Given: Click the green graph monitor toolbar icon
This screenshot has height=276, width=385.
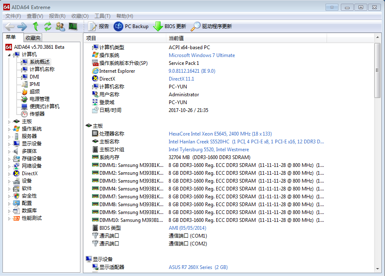Looking at the screenshot, I should 73,26.
